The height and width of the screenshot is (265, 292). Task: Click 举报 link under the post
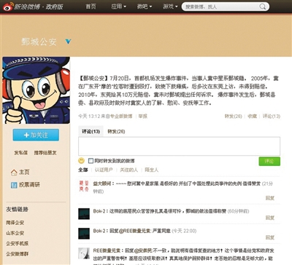(143, 116)
